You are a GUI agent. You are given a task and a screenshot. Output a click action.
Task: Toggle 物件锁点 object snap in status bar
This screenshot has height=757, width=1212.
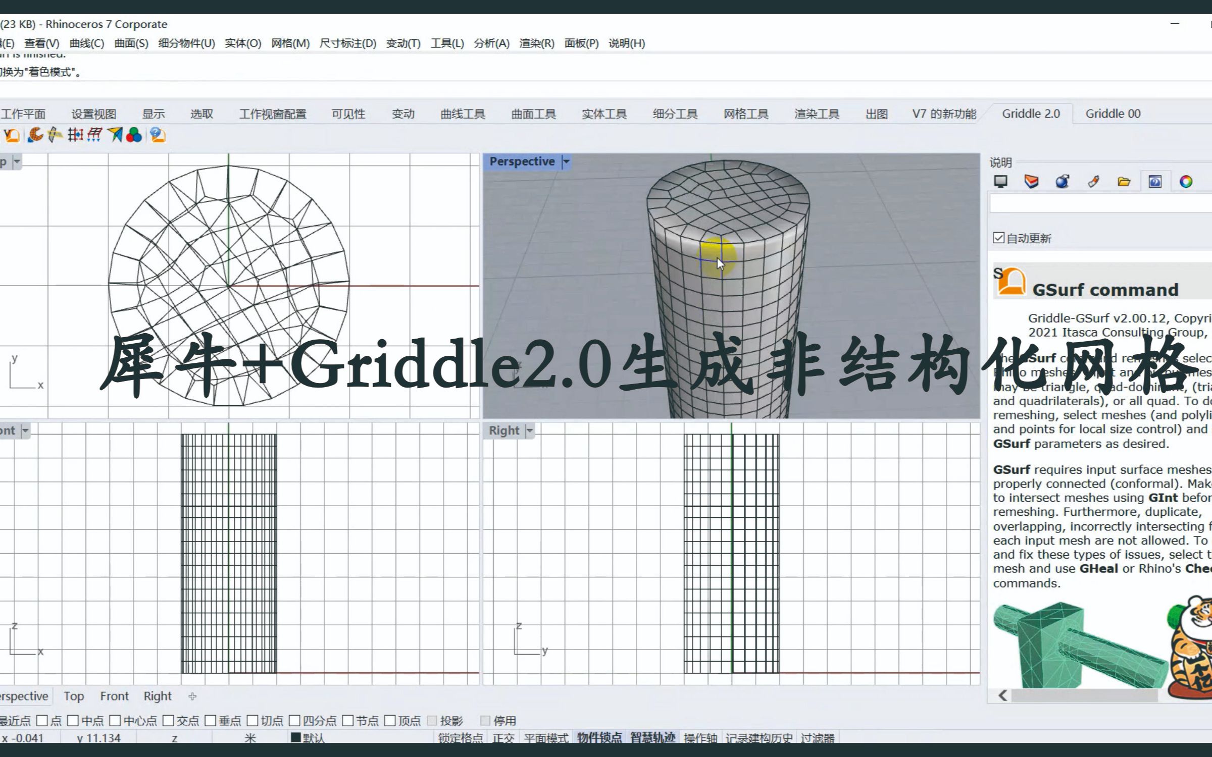[599, 738]
